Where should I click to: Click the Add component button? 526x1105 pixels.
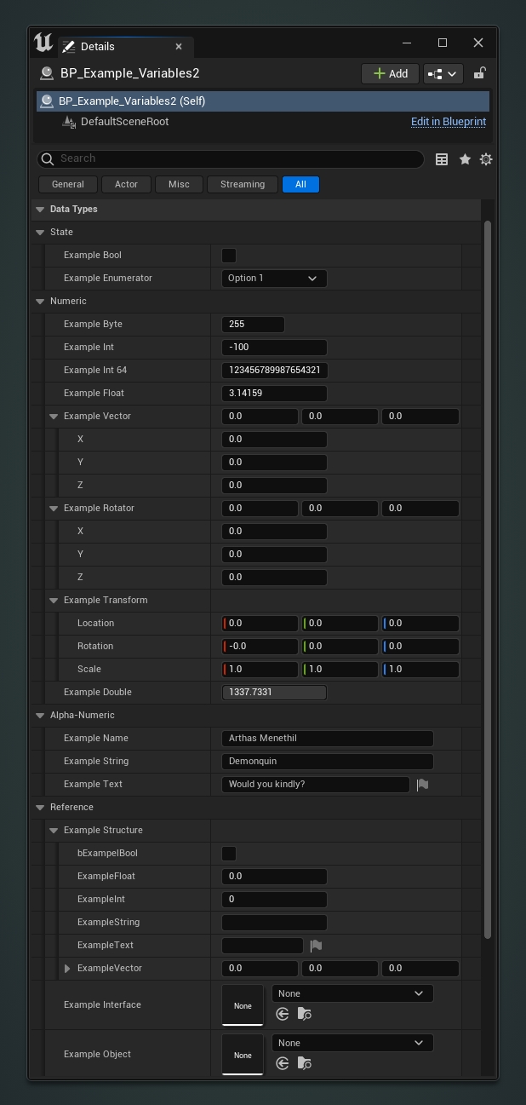(x=390, y=73)
